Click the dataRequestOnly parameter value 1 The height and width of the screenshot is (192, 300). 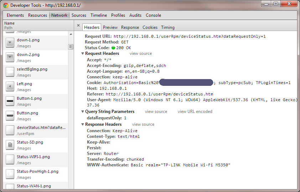pos(125,118)
